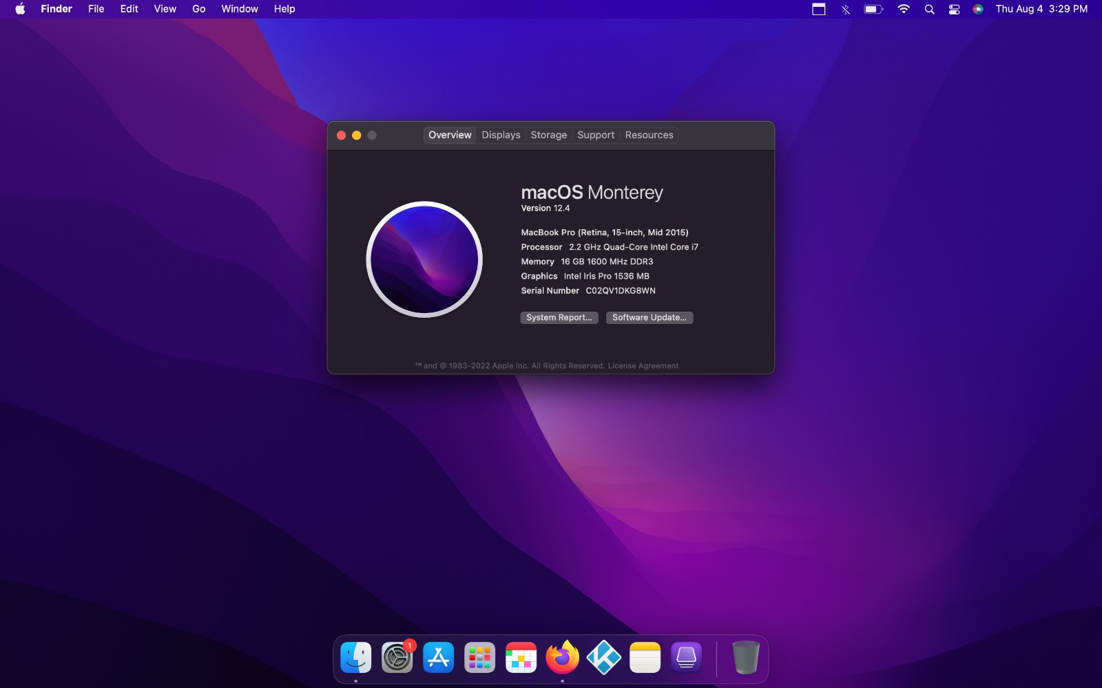Open System Preferences from the Dock
This screenshot has height=688, width=1102.
pos(397,658)
